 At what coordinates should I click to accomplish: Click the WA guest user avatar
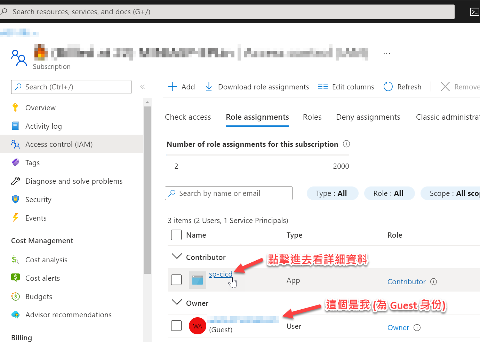coord(198,326)
